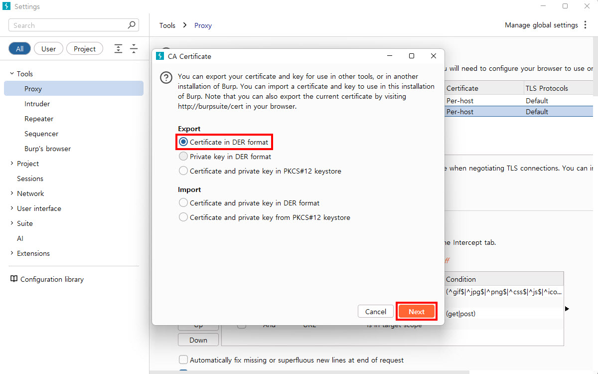Toggle the User settings filter
Image resolution: width=598 pixels, height=374 pixels.
point(48,48)
